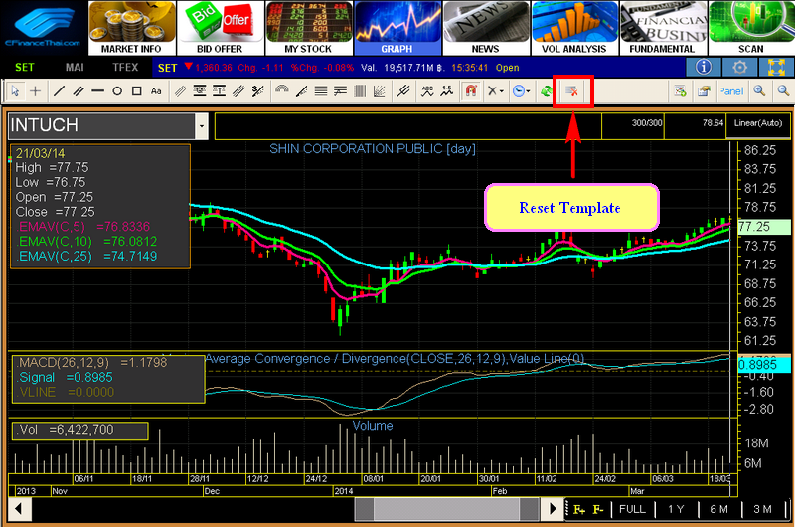The width and height of the screenshot is (795, 527).
Task: Select the crosshair cursor tool
Action: pos(35,91)
